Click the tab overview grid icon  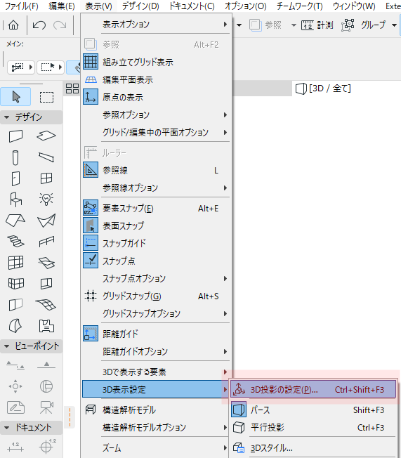(72, 89)
